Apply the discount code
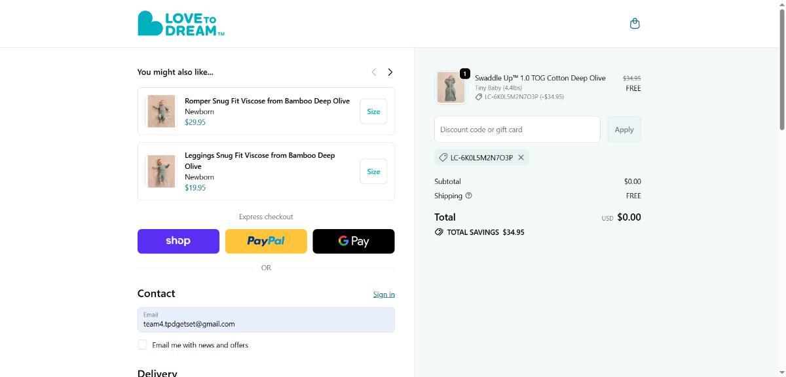Viewport: 786px width, 377px height. [624, 130]
